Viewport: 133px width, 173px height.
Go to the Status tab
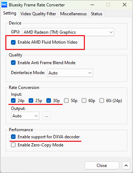[97, 14]
